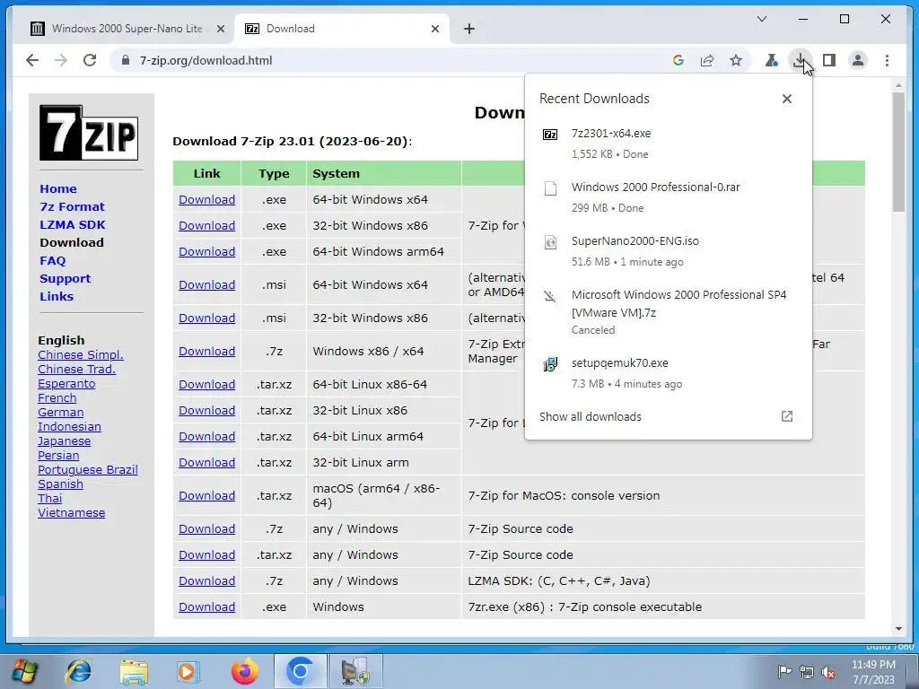919x689 pixels.
Task: Launch Firefox from taskbar
Action: (244, 671)
